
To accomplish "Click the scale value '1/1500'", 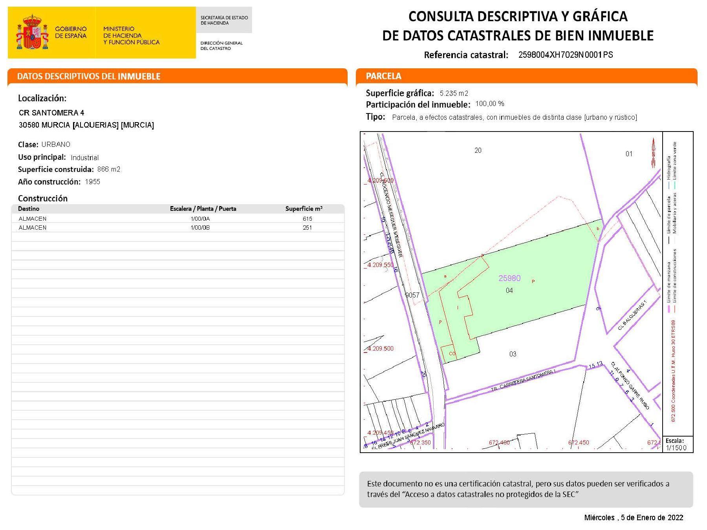I will (676, 448).
